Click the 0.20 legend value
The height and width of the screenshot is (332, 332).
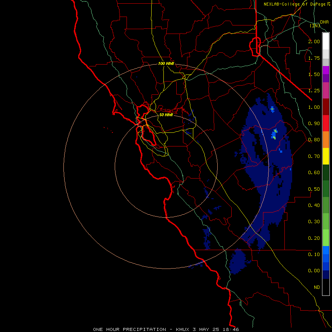pos(314,238)
